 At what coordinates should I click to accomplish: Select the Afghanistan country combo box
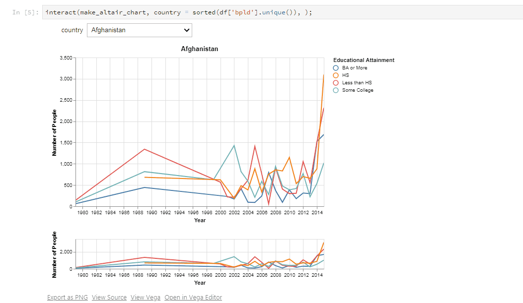point(140,30)
